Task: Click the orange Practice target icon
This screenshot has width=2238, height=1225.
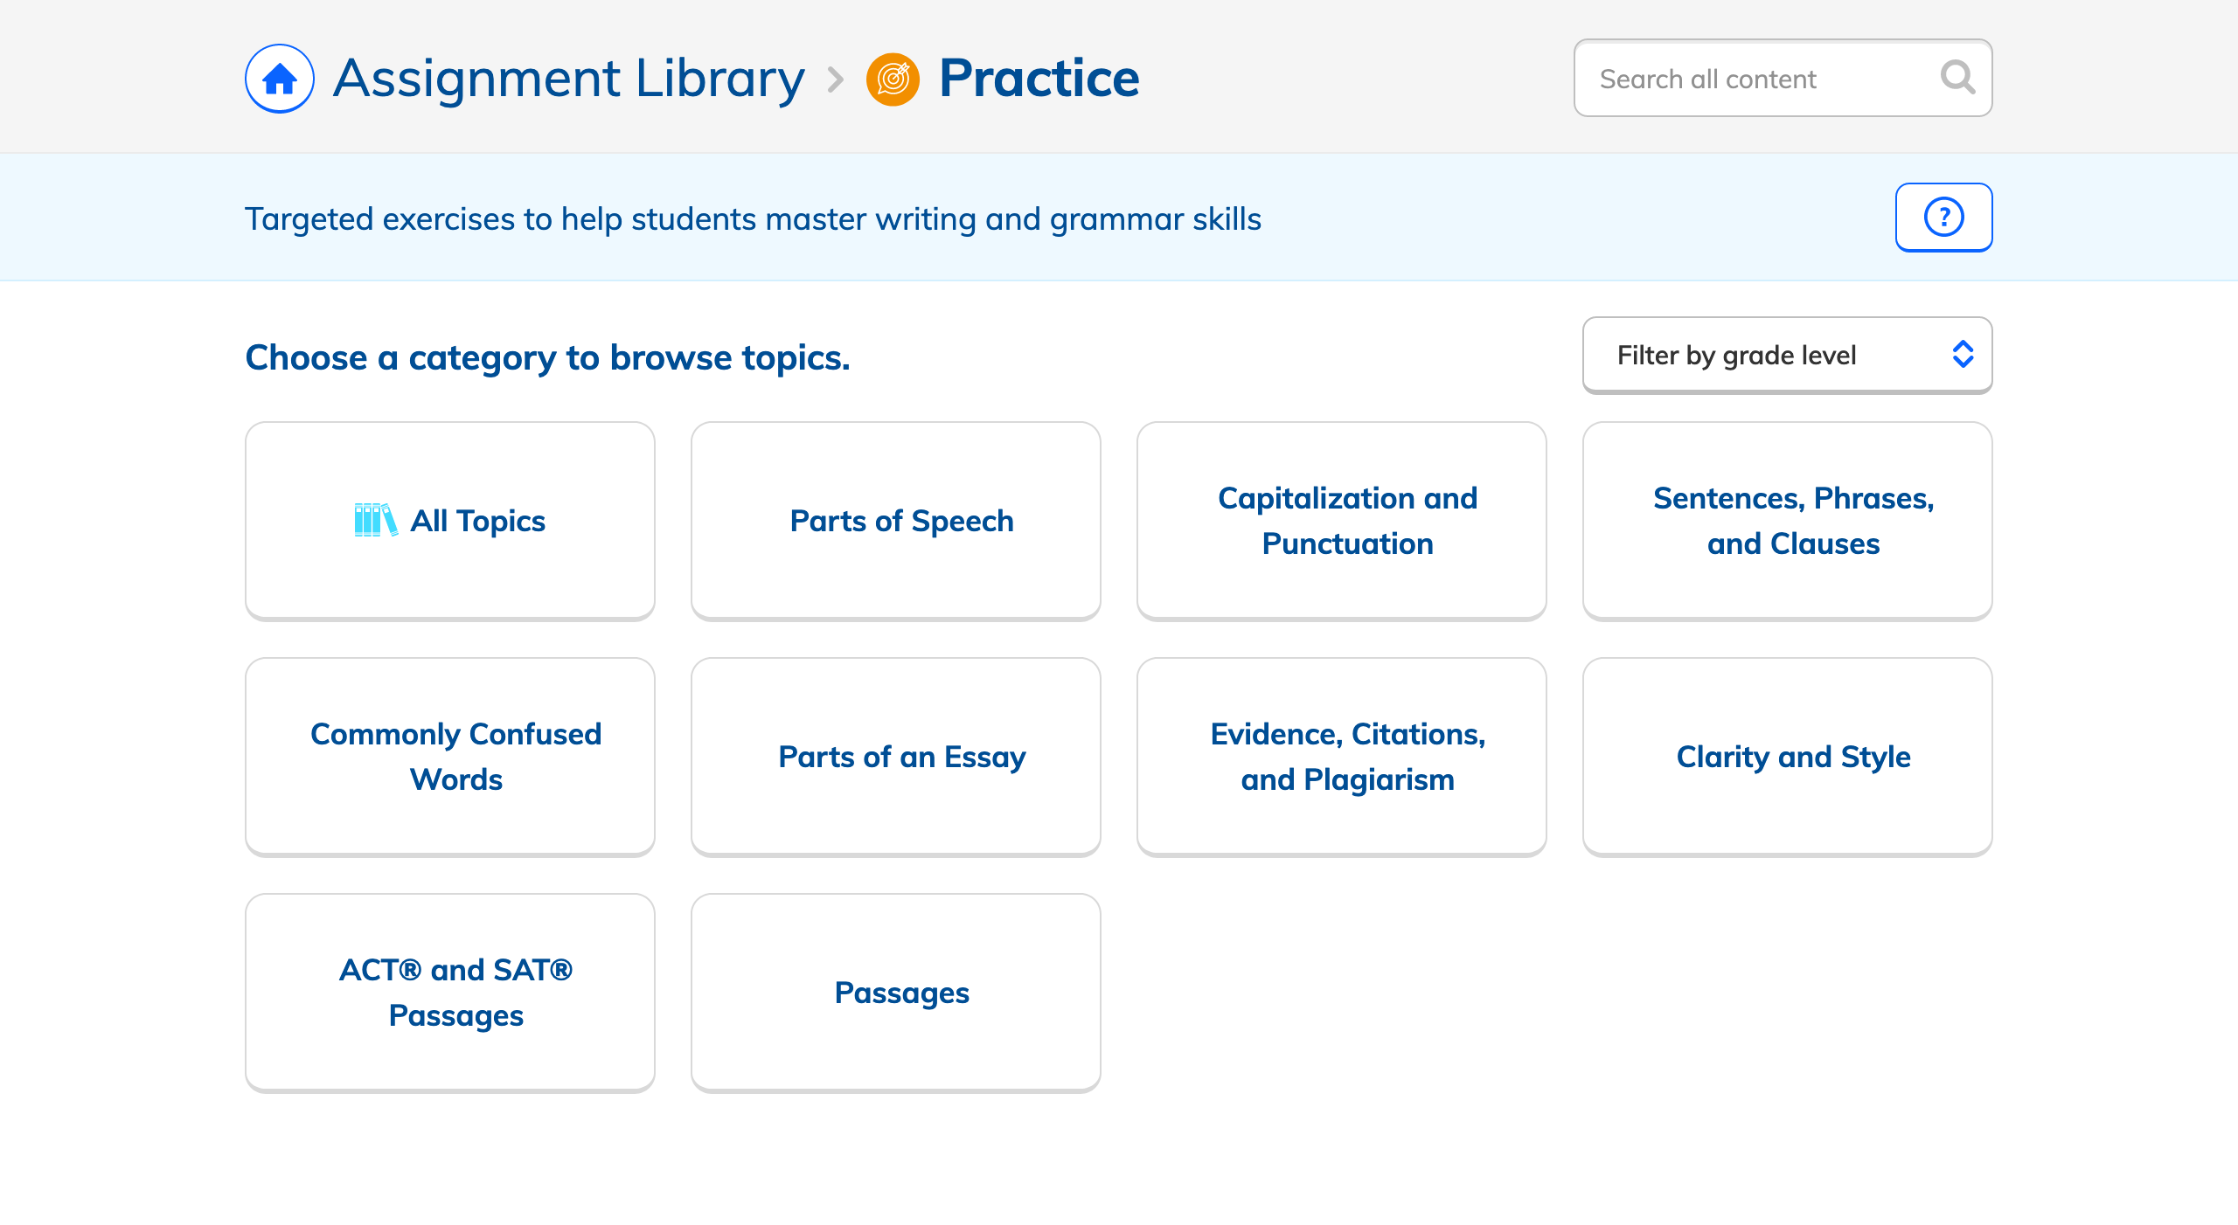Action: tap(893, 79)
